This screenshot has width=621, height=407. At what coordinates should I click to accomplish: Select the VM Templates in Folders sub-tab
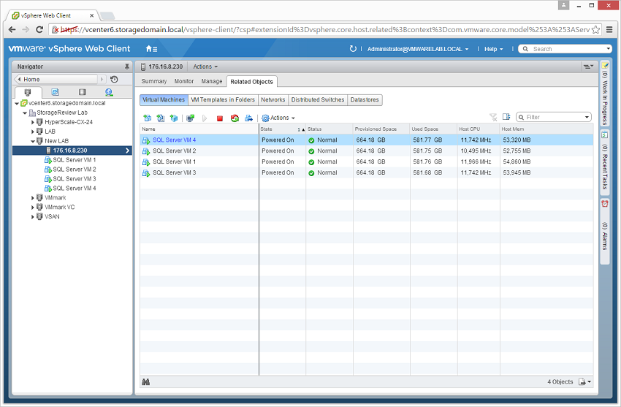[223, 100]
